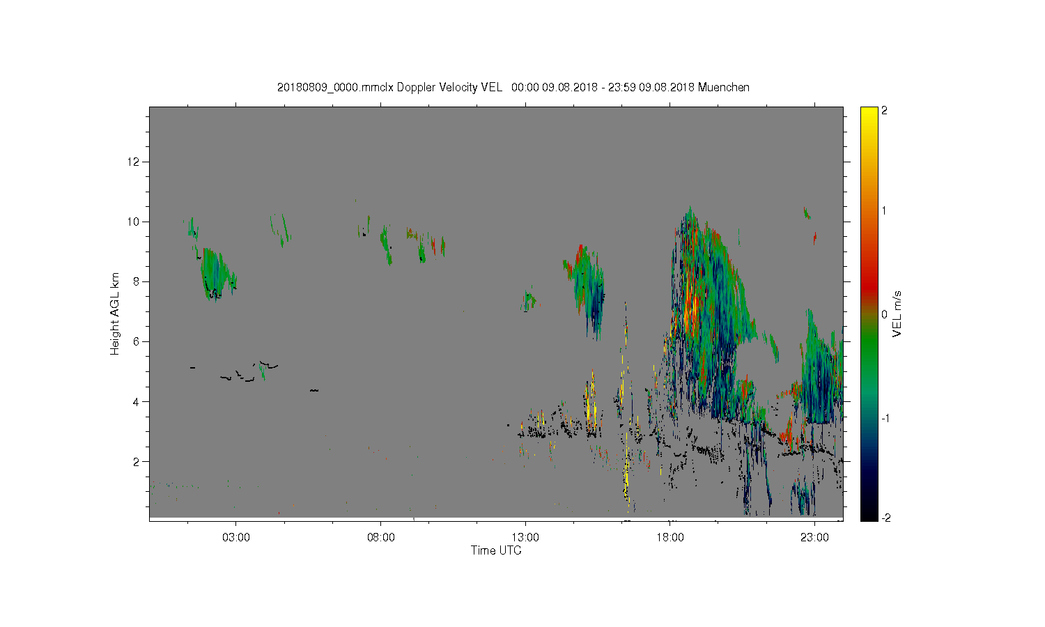Click the cloud echo at 8 km near 02:30
Screen dimensions: 1045x627
pyautogui.click(x=218, y=274)
